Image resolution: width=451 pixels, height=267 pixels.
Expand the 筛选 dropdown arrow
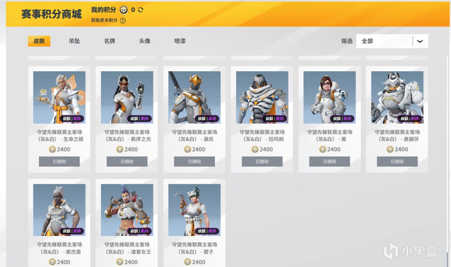tap(420, 41)
